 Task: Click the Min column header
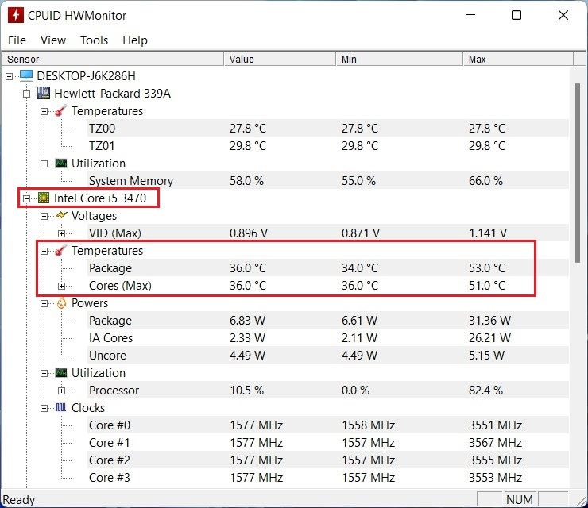pyautogui.click(x=400, y=60)
